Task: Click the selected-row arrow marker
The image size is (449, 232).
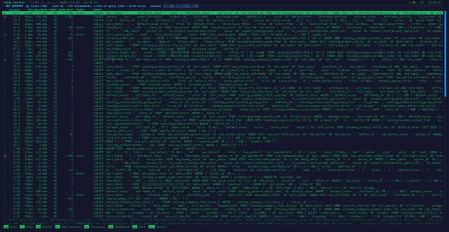Action: (x=5, y=13)
